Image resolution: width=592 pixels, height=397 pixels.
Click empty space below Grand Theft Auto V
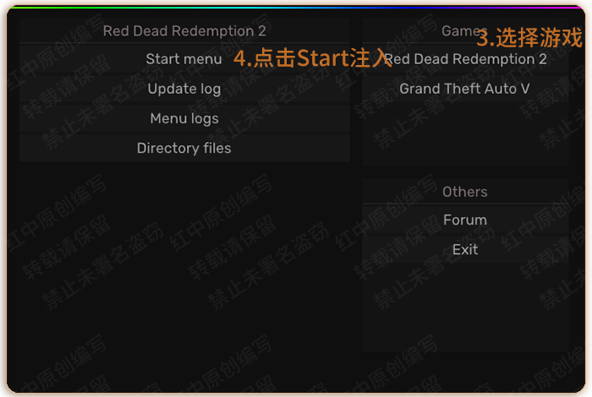465,134
